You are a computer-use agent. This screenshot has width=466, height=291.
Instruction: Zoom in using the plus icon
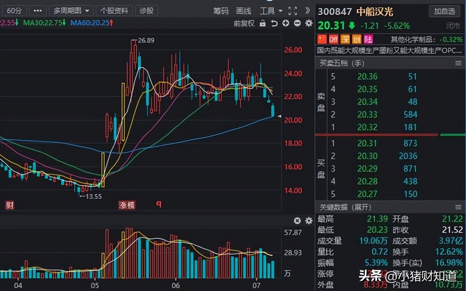(x=285, y=23)
